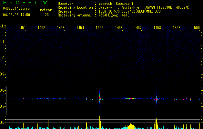The width and height of the screenshot is (203, 129).
Task: Click the 0.7 kHz frequency label
Action: coord(3,106)
